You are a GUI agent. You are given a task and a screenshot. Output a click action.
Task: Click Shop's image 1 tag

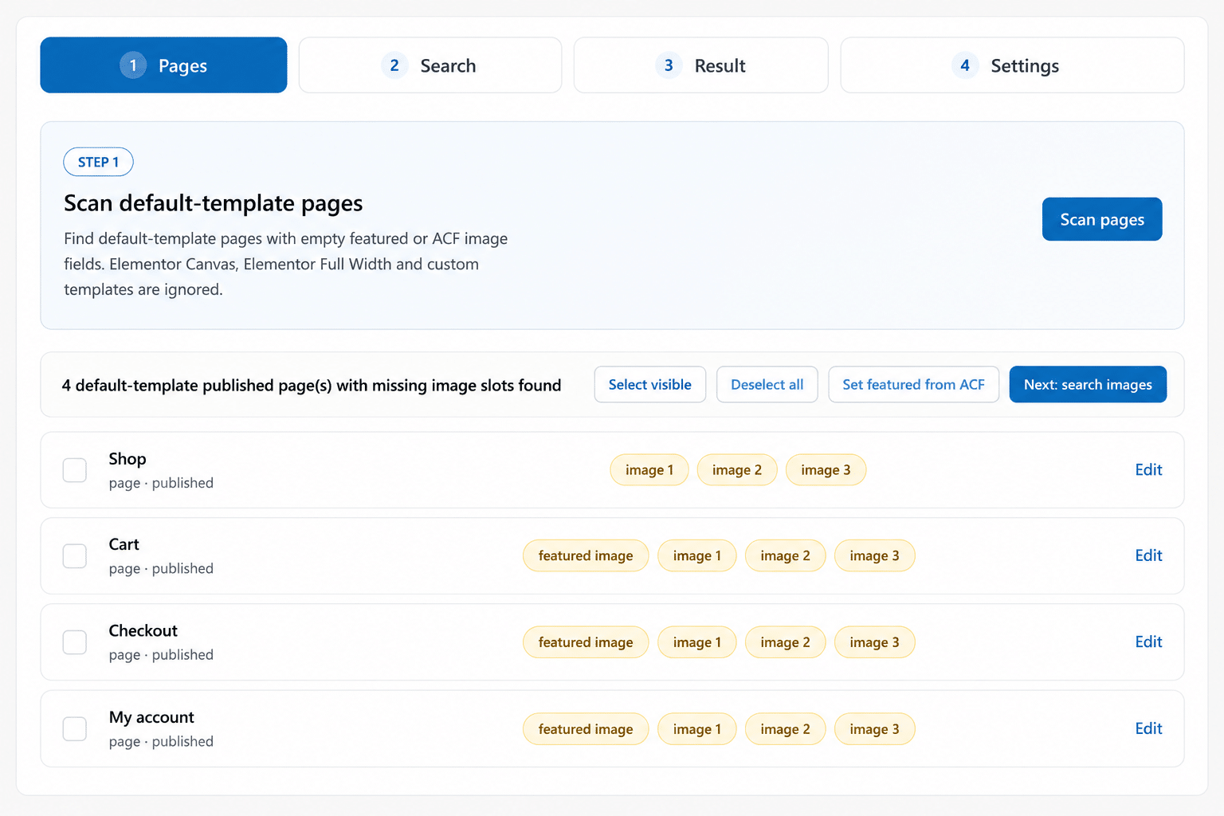649,470
